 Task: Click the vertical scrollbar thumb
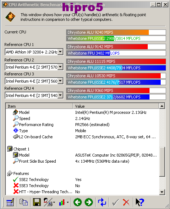[162, 162]
